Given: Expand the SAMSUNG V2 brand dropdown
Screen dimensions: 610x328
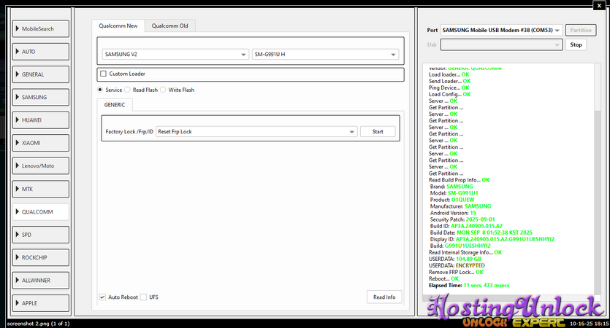Looking at the screenshot, I should 175,55.
